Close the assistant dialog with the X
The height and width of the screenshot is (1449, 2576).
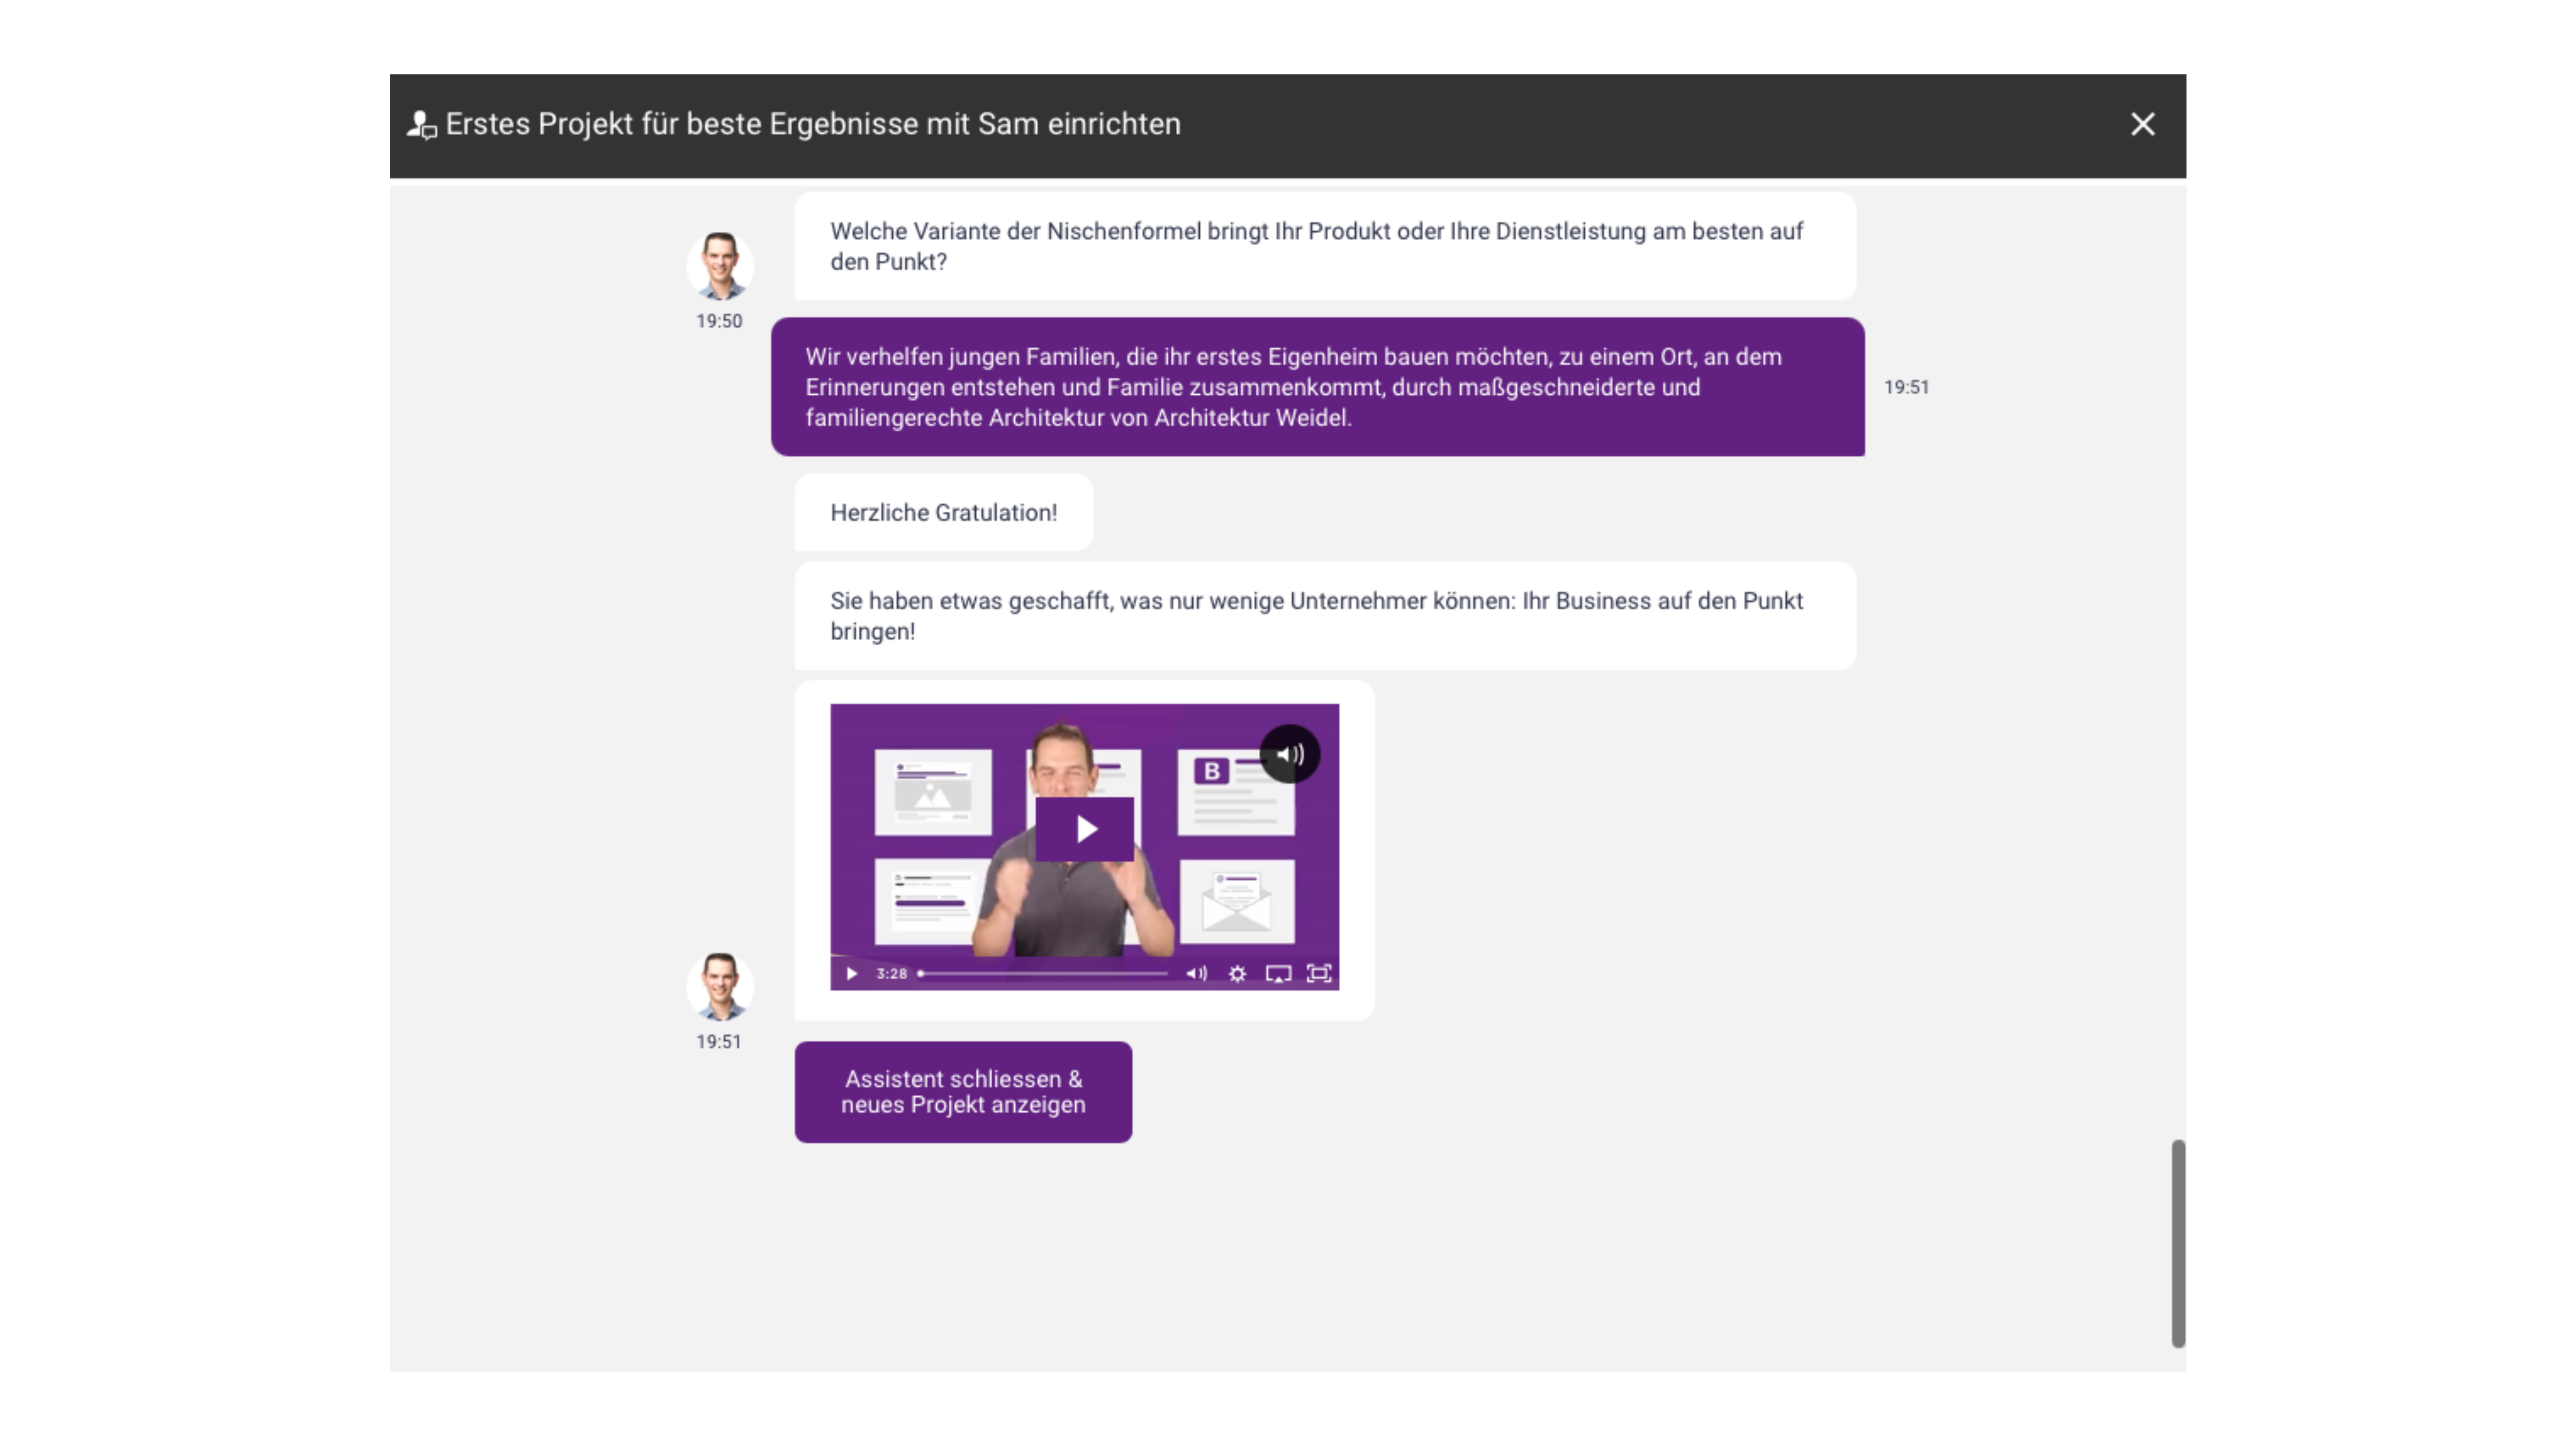[x=2142, y=124]
